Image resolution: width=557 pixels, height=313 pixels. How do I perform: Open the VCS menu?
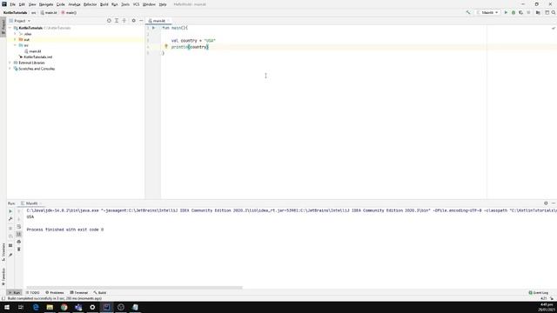136,4
